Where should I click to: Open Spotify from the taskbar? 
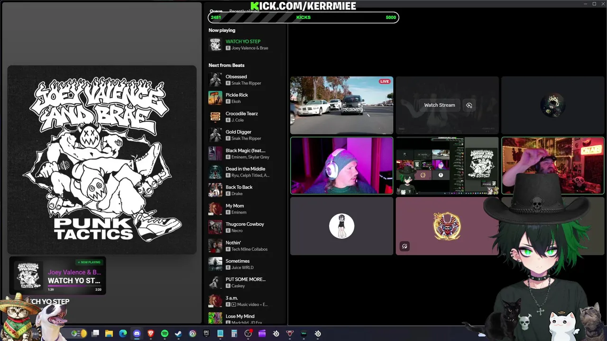165,333
